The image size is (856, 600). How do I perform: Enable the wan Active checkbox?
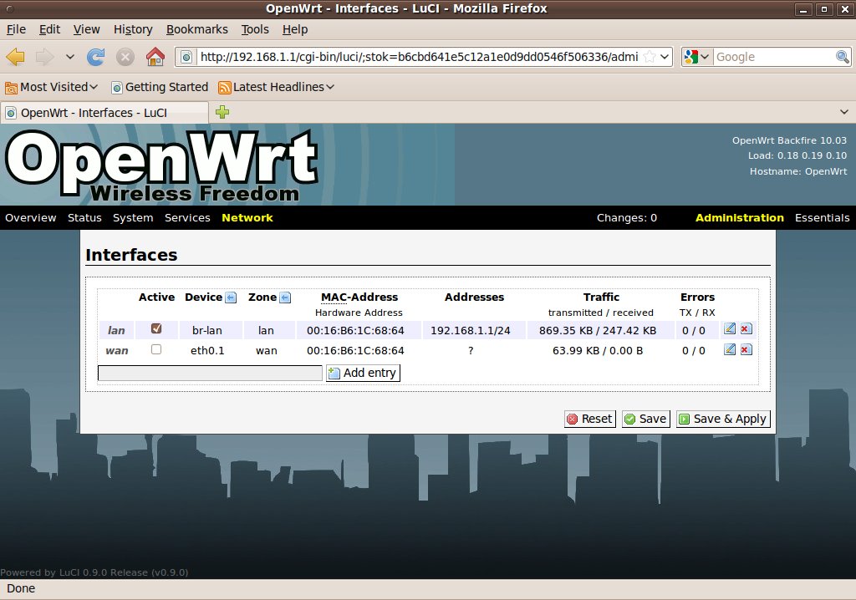tap(156, 349)
